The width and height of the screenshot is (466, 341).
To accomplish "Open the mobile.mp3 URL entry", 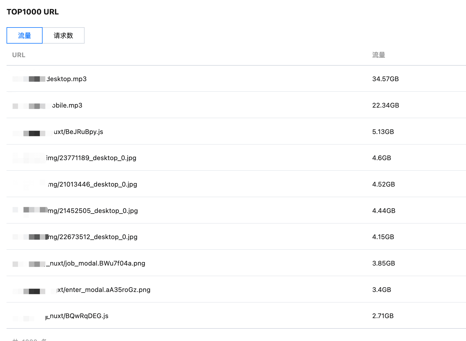I will (67, 105).
